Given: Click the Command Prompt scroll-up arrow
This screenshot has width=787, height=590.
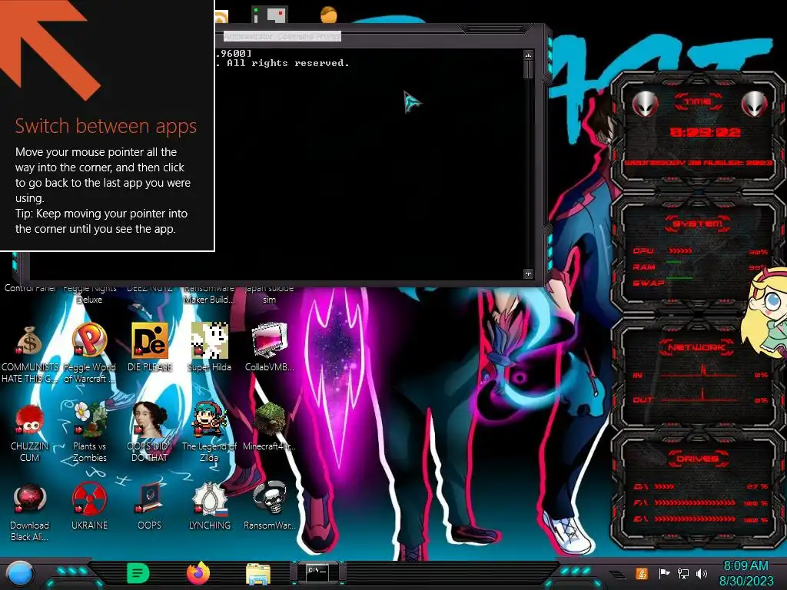Looking at the screenshot, I should click(x=528, y=55).
